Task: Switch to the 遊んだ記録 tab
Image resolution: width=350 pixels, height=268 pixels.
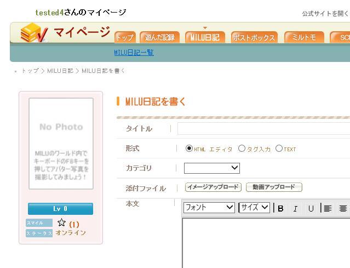Action: click(x=160, y=37)
